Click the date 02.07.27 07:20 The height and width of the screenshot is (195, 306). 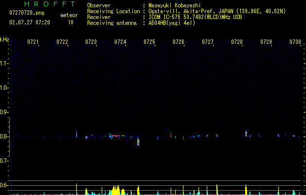click(30, 22)
